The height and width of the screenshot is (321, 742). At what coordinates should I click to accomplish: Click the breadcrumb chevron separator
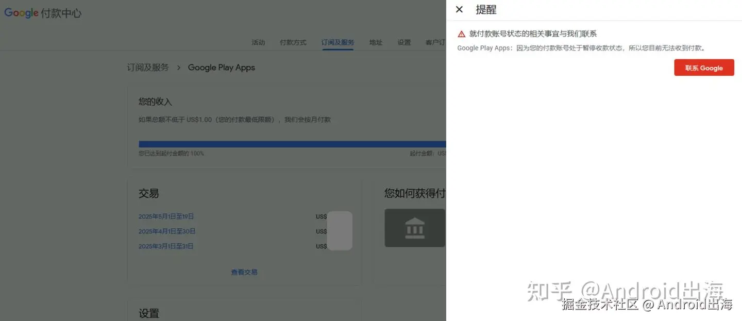(179, 67)
